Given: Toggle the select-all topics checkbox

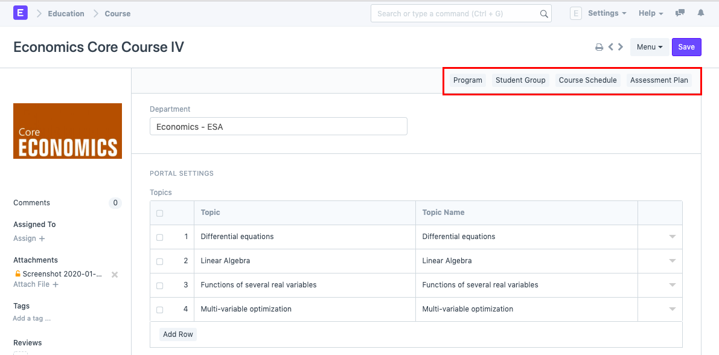Looking at the screenshot, I should [159, 213].
